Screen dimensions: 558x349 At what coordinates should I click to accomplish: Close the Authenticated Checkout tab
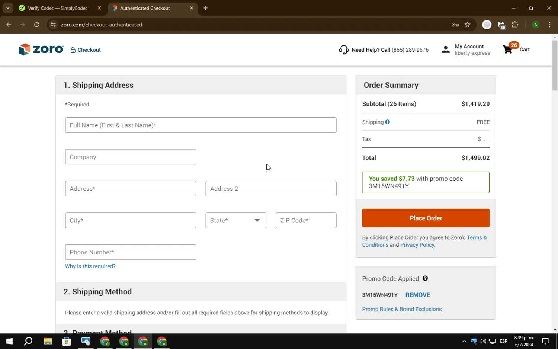point(192,8)
